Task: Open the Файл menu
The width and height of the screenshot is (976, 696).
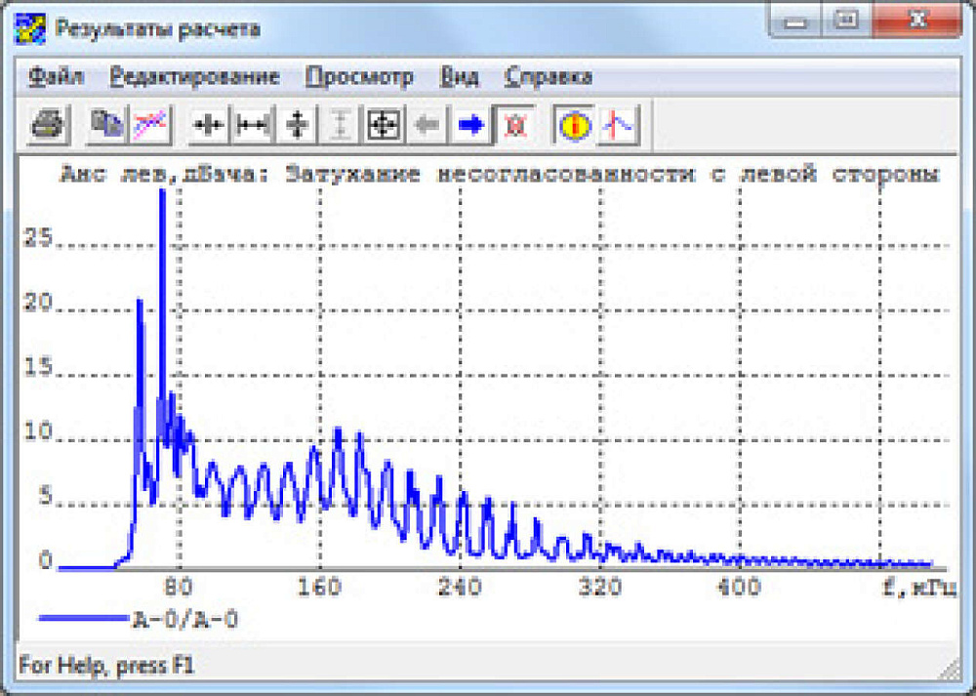Action: tap(56, 77)
